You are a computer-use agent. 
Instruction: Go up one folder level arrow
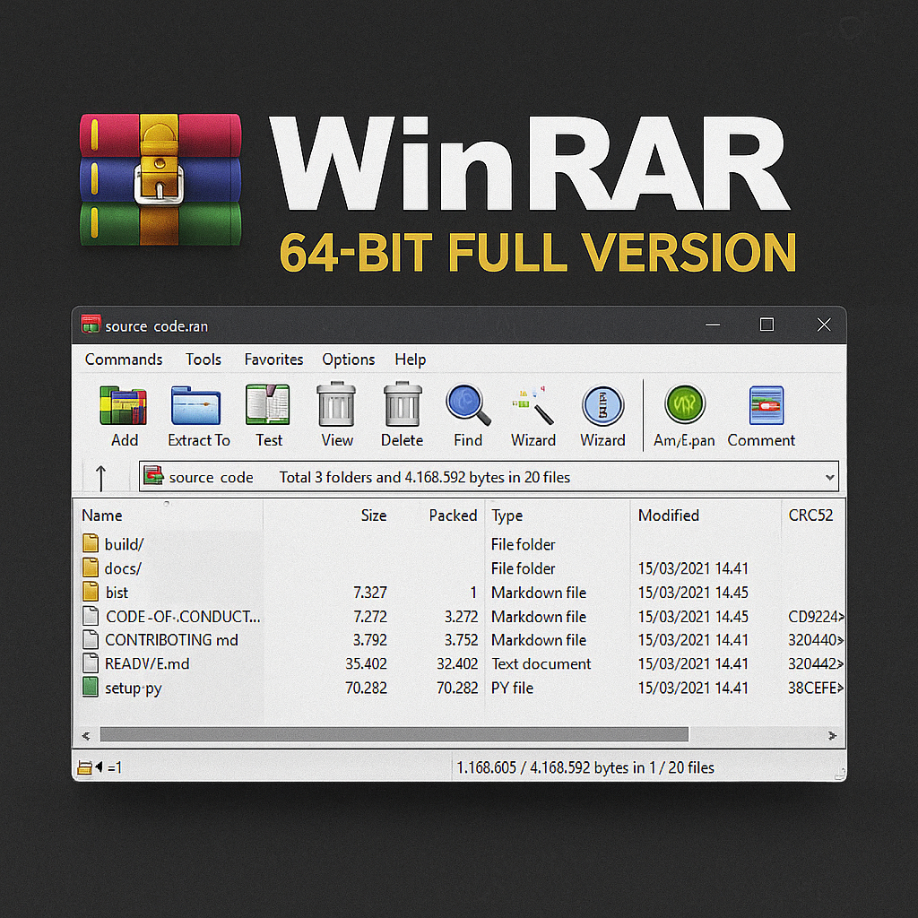click(100, 477)
